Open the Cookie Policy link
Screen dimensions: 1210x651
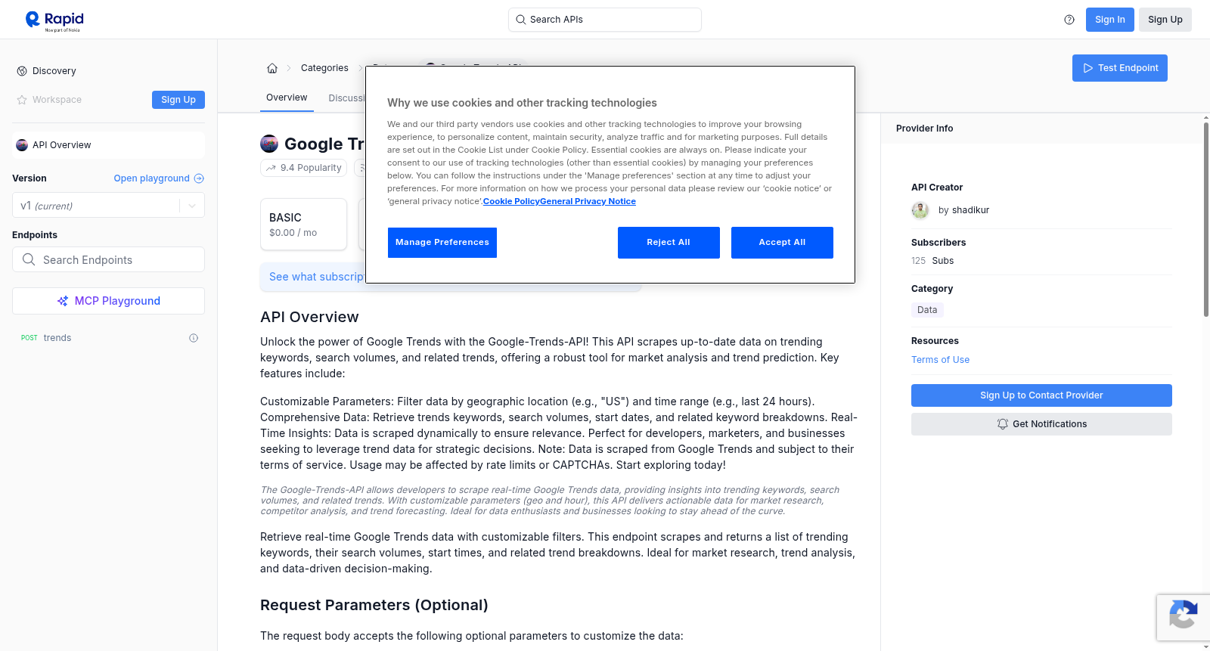tap(511, 201)
